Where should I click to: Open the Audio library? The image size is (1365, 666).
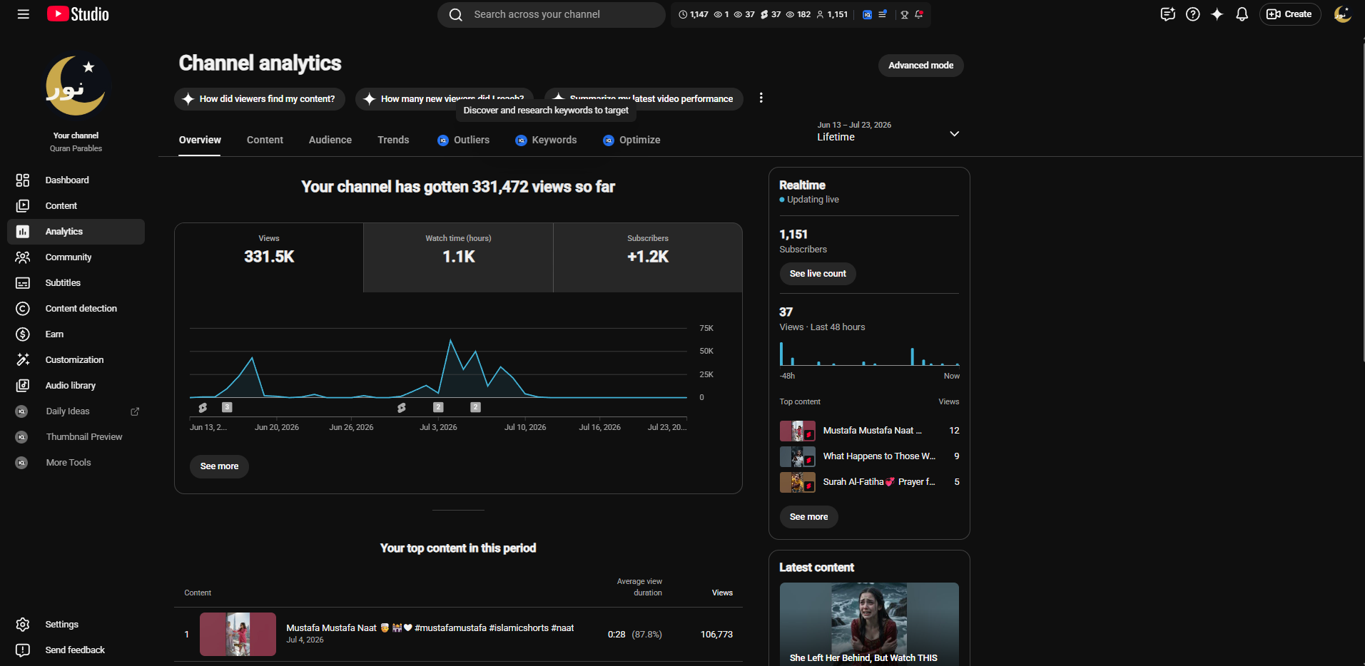pyautogui.click(x=76, y=385)
